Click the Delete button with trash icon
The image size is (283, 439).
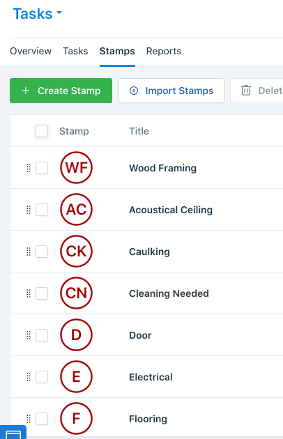click(257, 91)
